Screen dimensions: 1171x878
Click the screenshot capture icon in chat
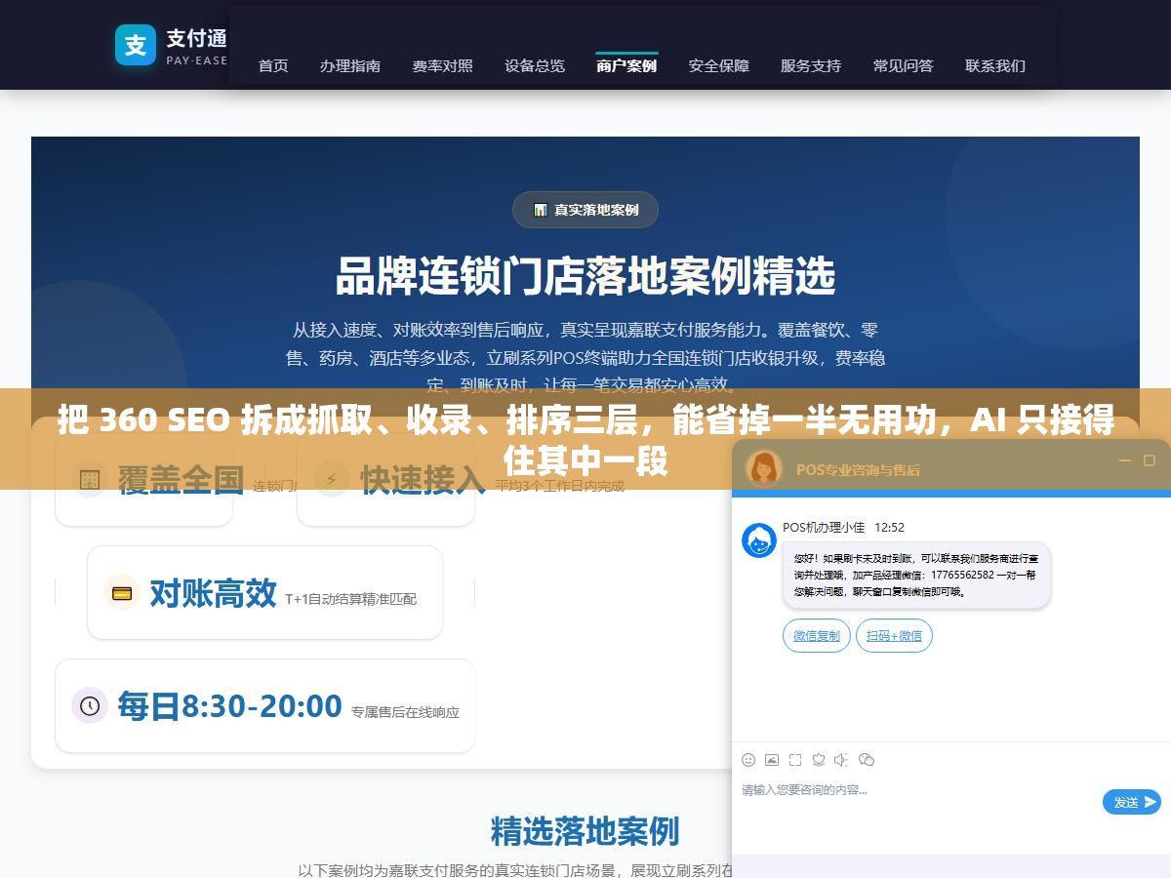click(795, 760)
